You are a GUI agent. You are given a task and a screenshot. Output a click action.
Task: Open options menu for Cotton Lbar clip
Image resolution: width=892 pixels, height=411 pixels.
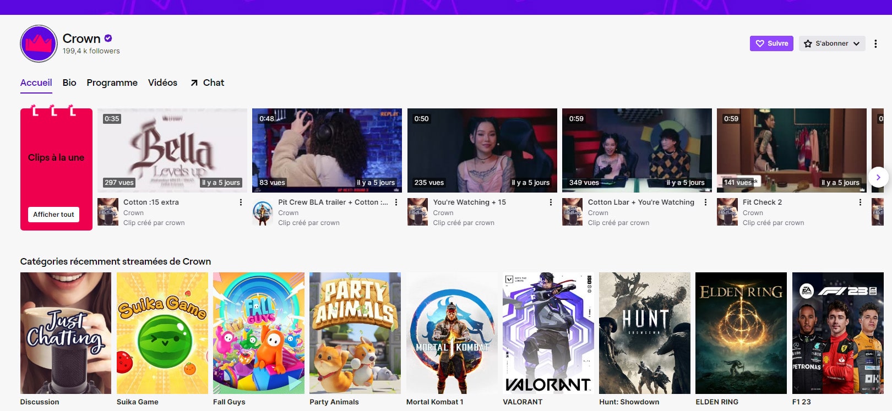pos(705,202)
